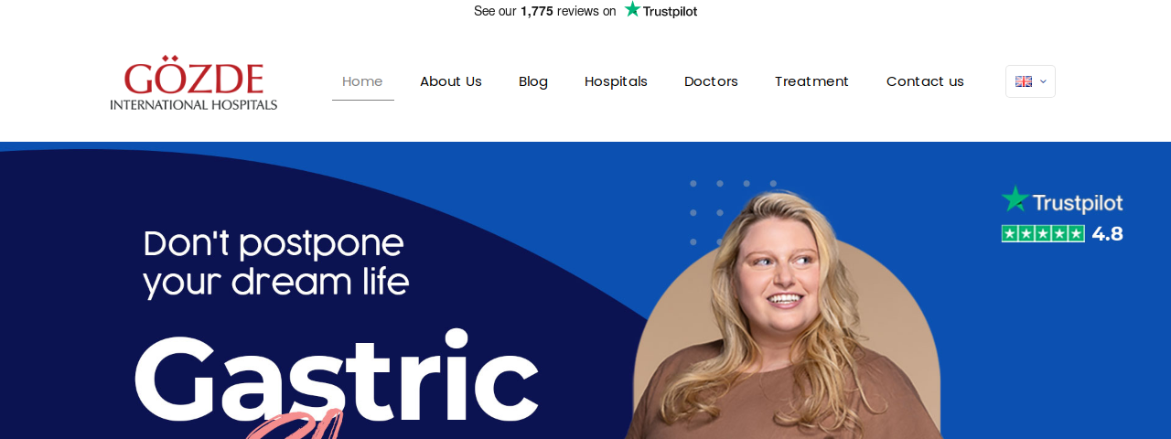Open the Hospitals menu
The width and height of the screenshot is (1171, 439).
(x=616, y=81)
